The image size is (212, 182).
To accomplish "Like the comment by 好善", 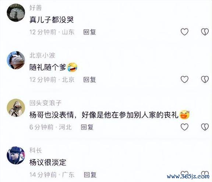I will pos(184,32).
